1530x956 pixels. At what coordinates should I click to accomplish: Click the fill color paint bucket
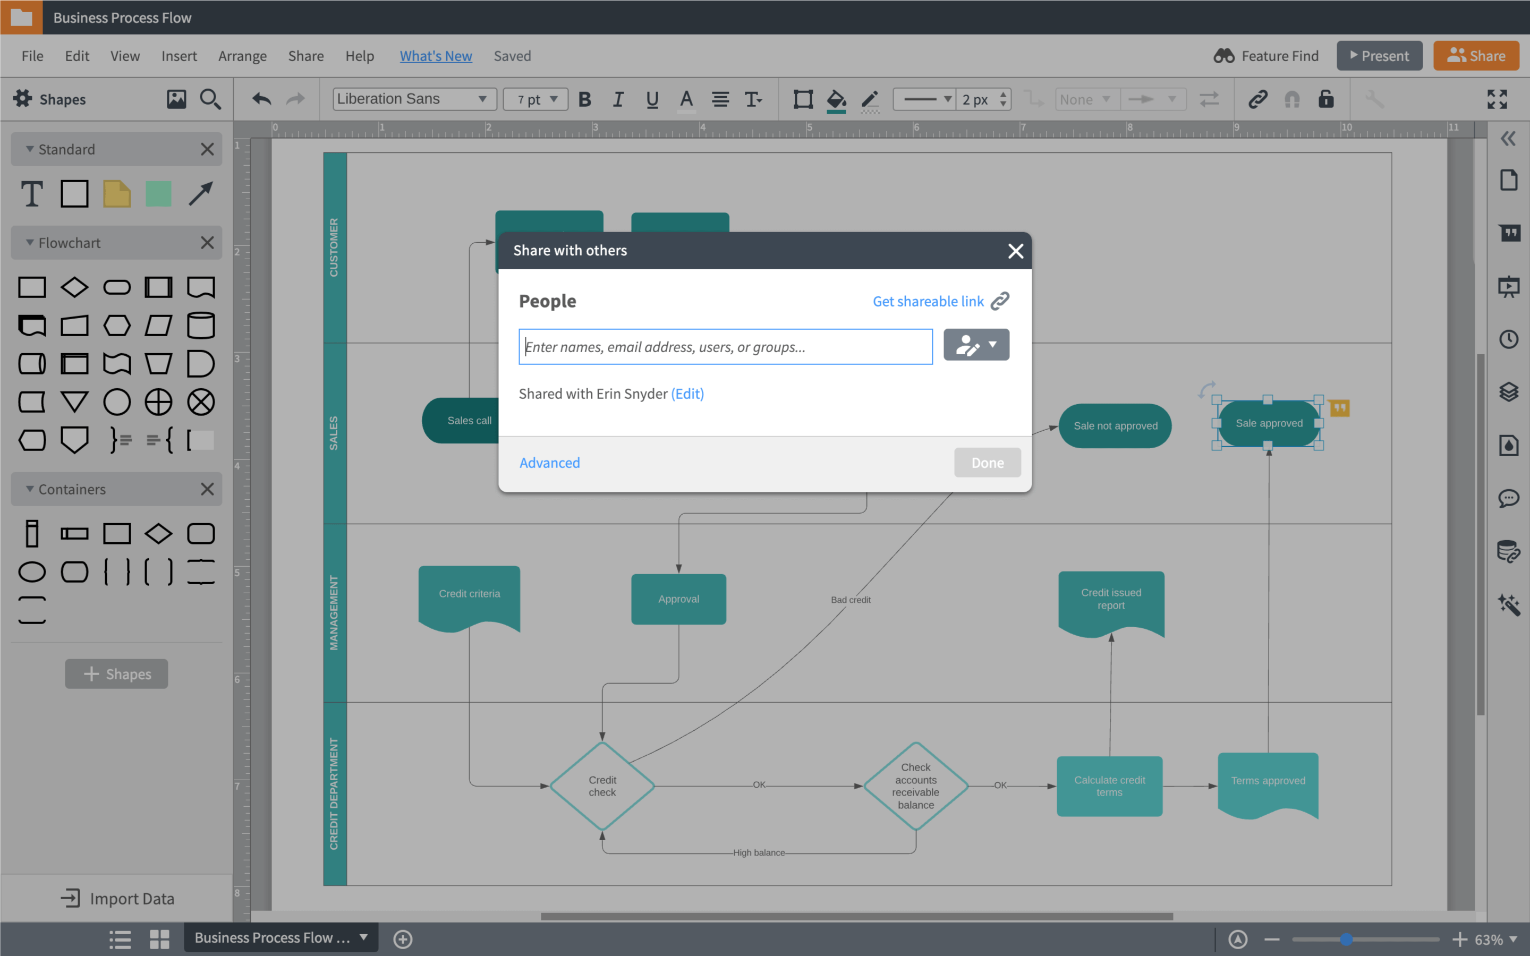(836, 99)
